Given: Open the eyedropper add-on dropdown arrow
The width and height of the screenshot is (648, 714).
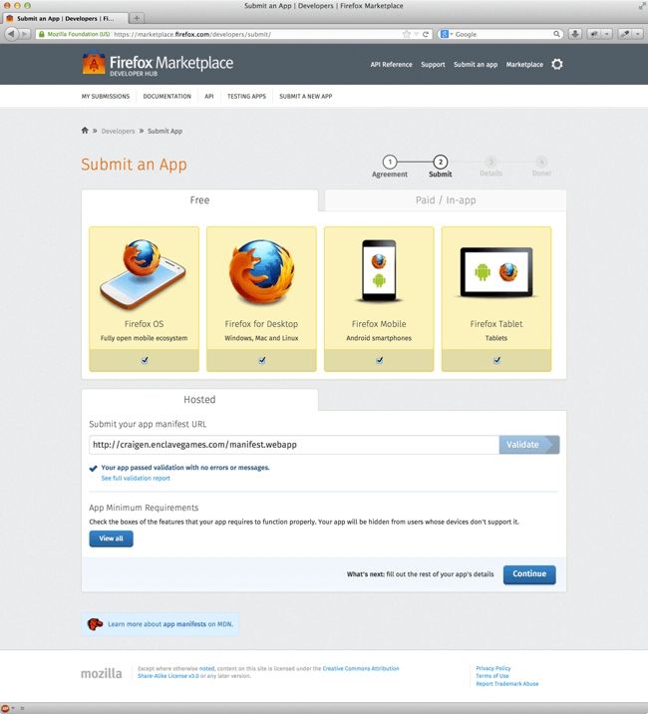Looking at the screenshot, I should (638, 34).
